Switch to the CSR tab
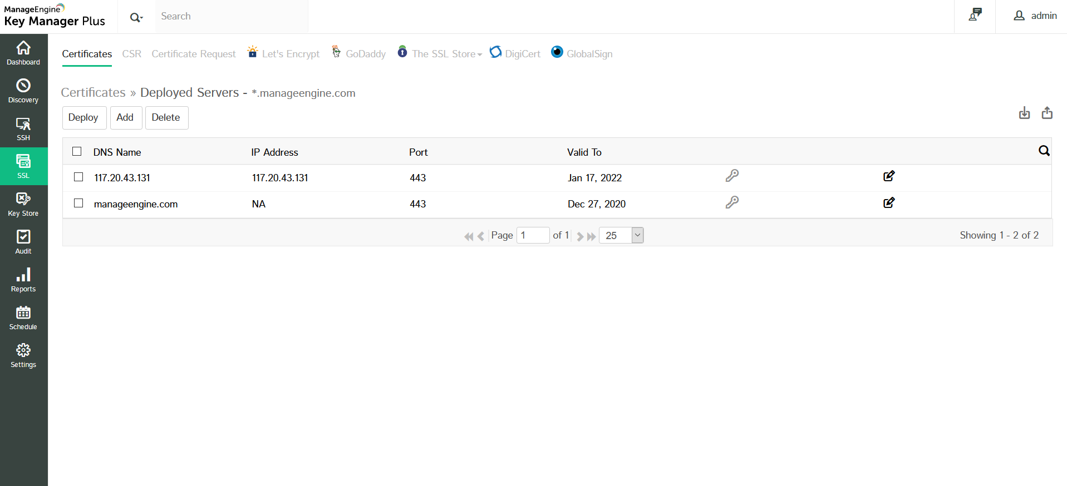This screenshot has height=486, width=1067. [x=132, y=54]
